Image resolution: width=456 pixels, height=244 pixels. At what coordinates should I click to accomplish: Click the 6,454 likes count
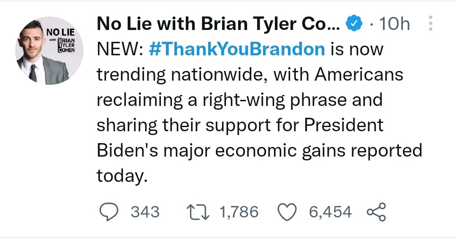click(x=330, y=212)
